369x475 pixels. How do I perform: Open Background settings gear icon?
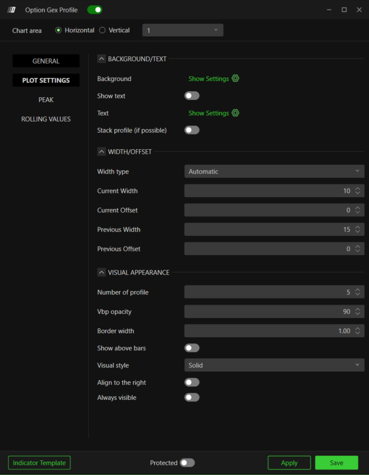(x=235, y=78)
